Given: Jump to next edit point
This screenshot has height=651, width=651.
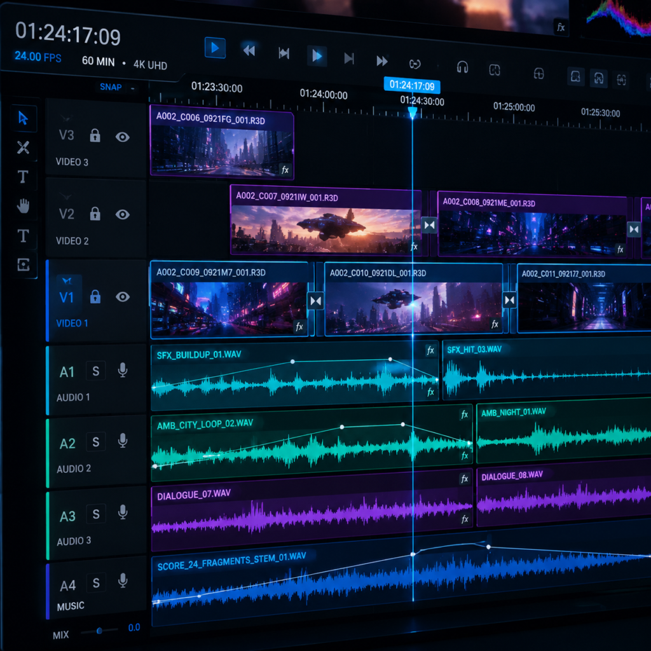Looking at the screenshot, I should coord(349,58).
